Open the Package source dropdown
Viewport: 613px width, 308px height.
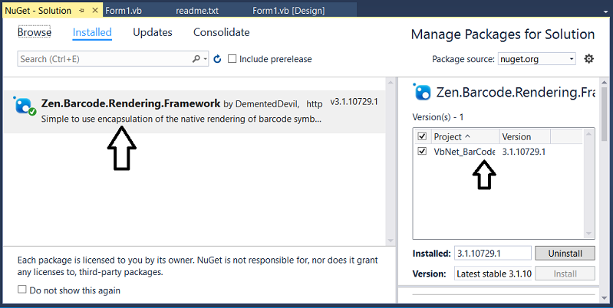pyautogui.click(x=536, y=59)
